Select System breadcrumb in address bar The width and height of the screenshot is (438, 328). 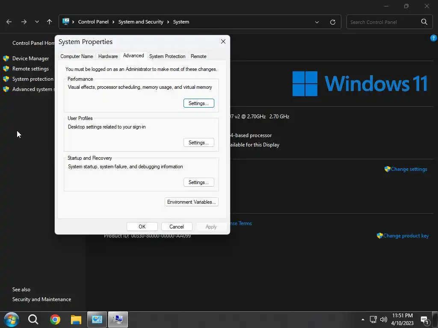[181, 22]
